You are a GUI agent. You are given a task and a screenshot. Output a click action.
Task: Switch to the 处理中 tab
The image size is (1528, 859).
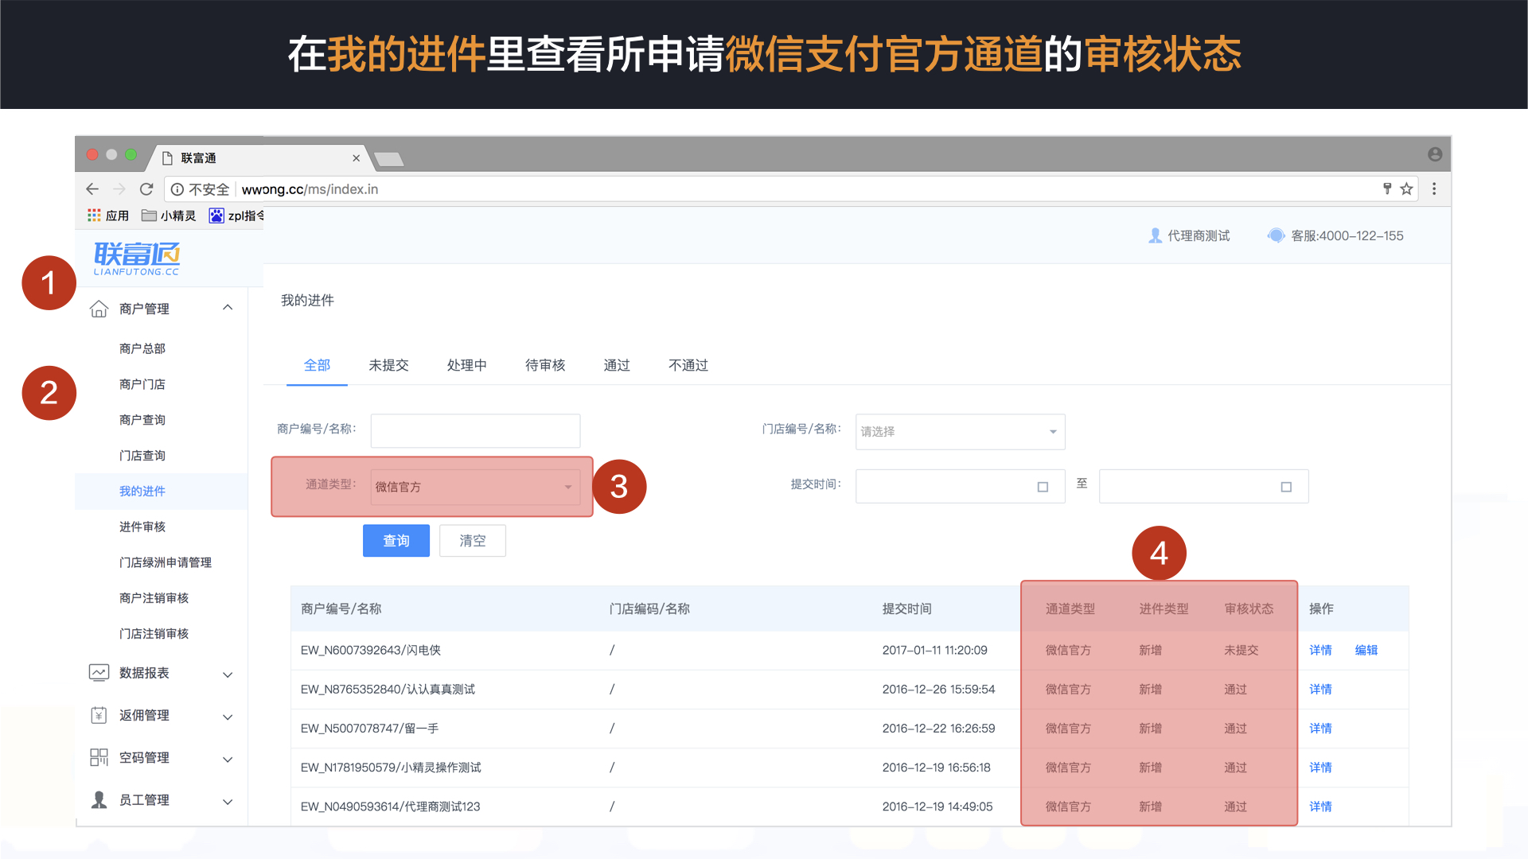coord(466,365)
